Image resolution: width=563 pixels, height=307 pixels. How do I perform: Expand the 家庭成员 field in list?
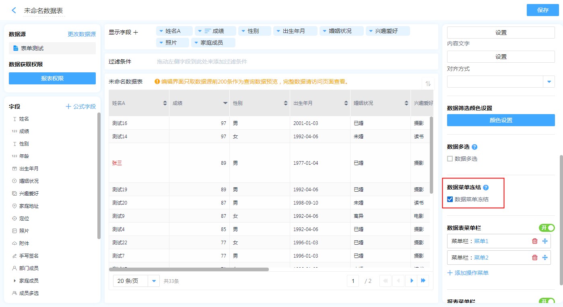coord(15,280)
